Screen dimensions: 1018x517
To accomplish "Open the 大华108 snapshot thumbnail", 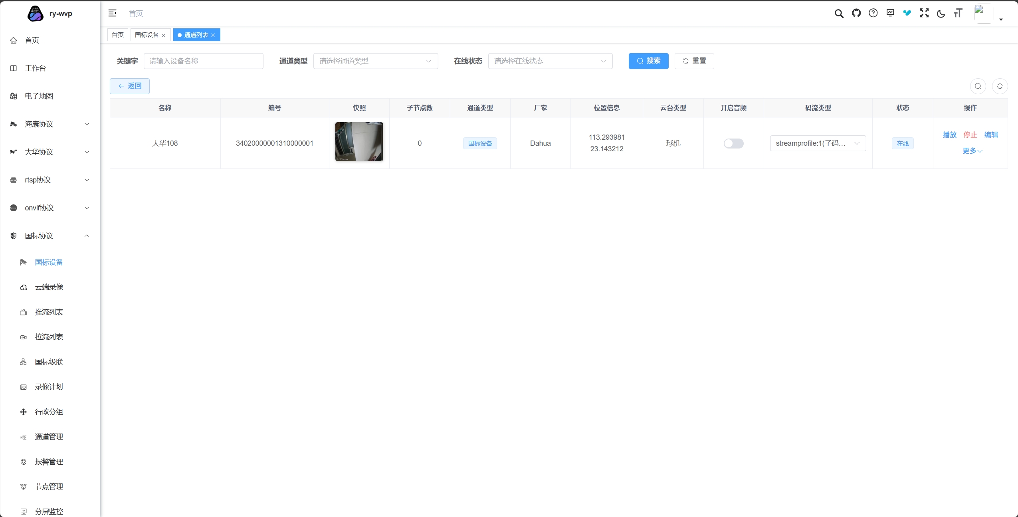I will pos(359,142).
